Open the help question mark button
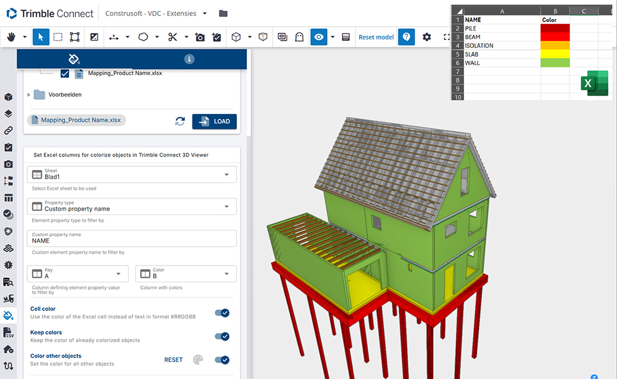Viewport: 617px width, 379px height. 407,37
